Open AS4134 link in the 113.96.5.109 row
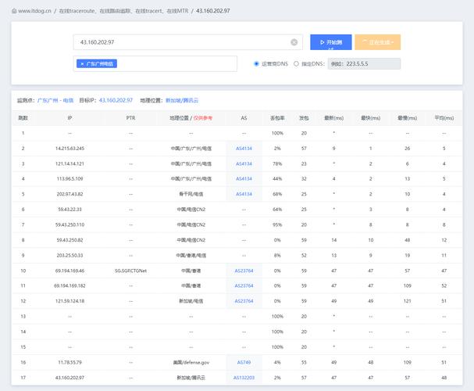 click(x=244, y=179)
